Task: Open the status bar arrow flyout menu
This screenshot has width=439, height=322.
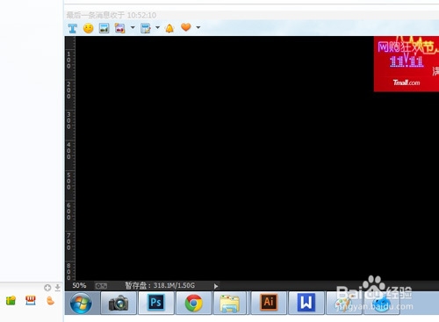Action: 216,286
